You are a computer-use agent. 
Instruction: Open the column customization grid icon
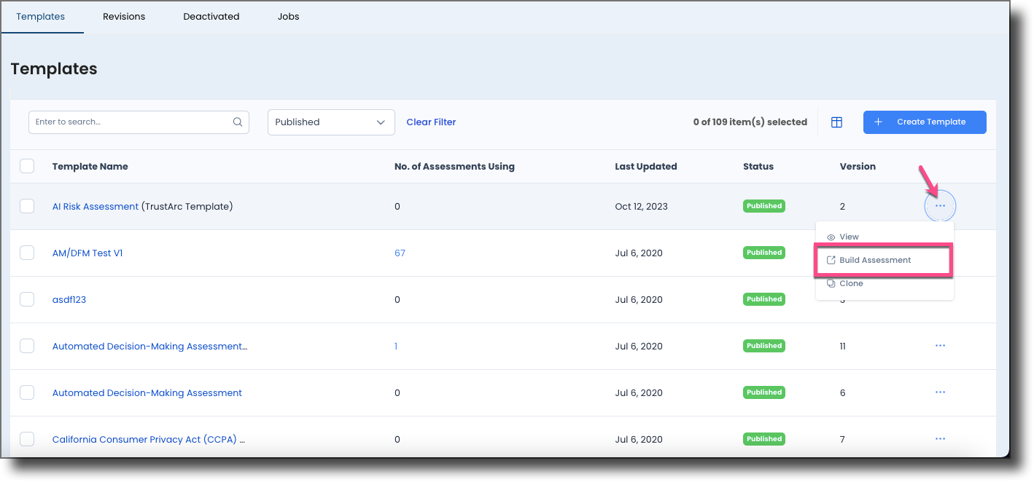(x=836, y=122)
